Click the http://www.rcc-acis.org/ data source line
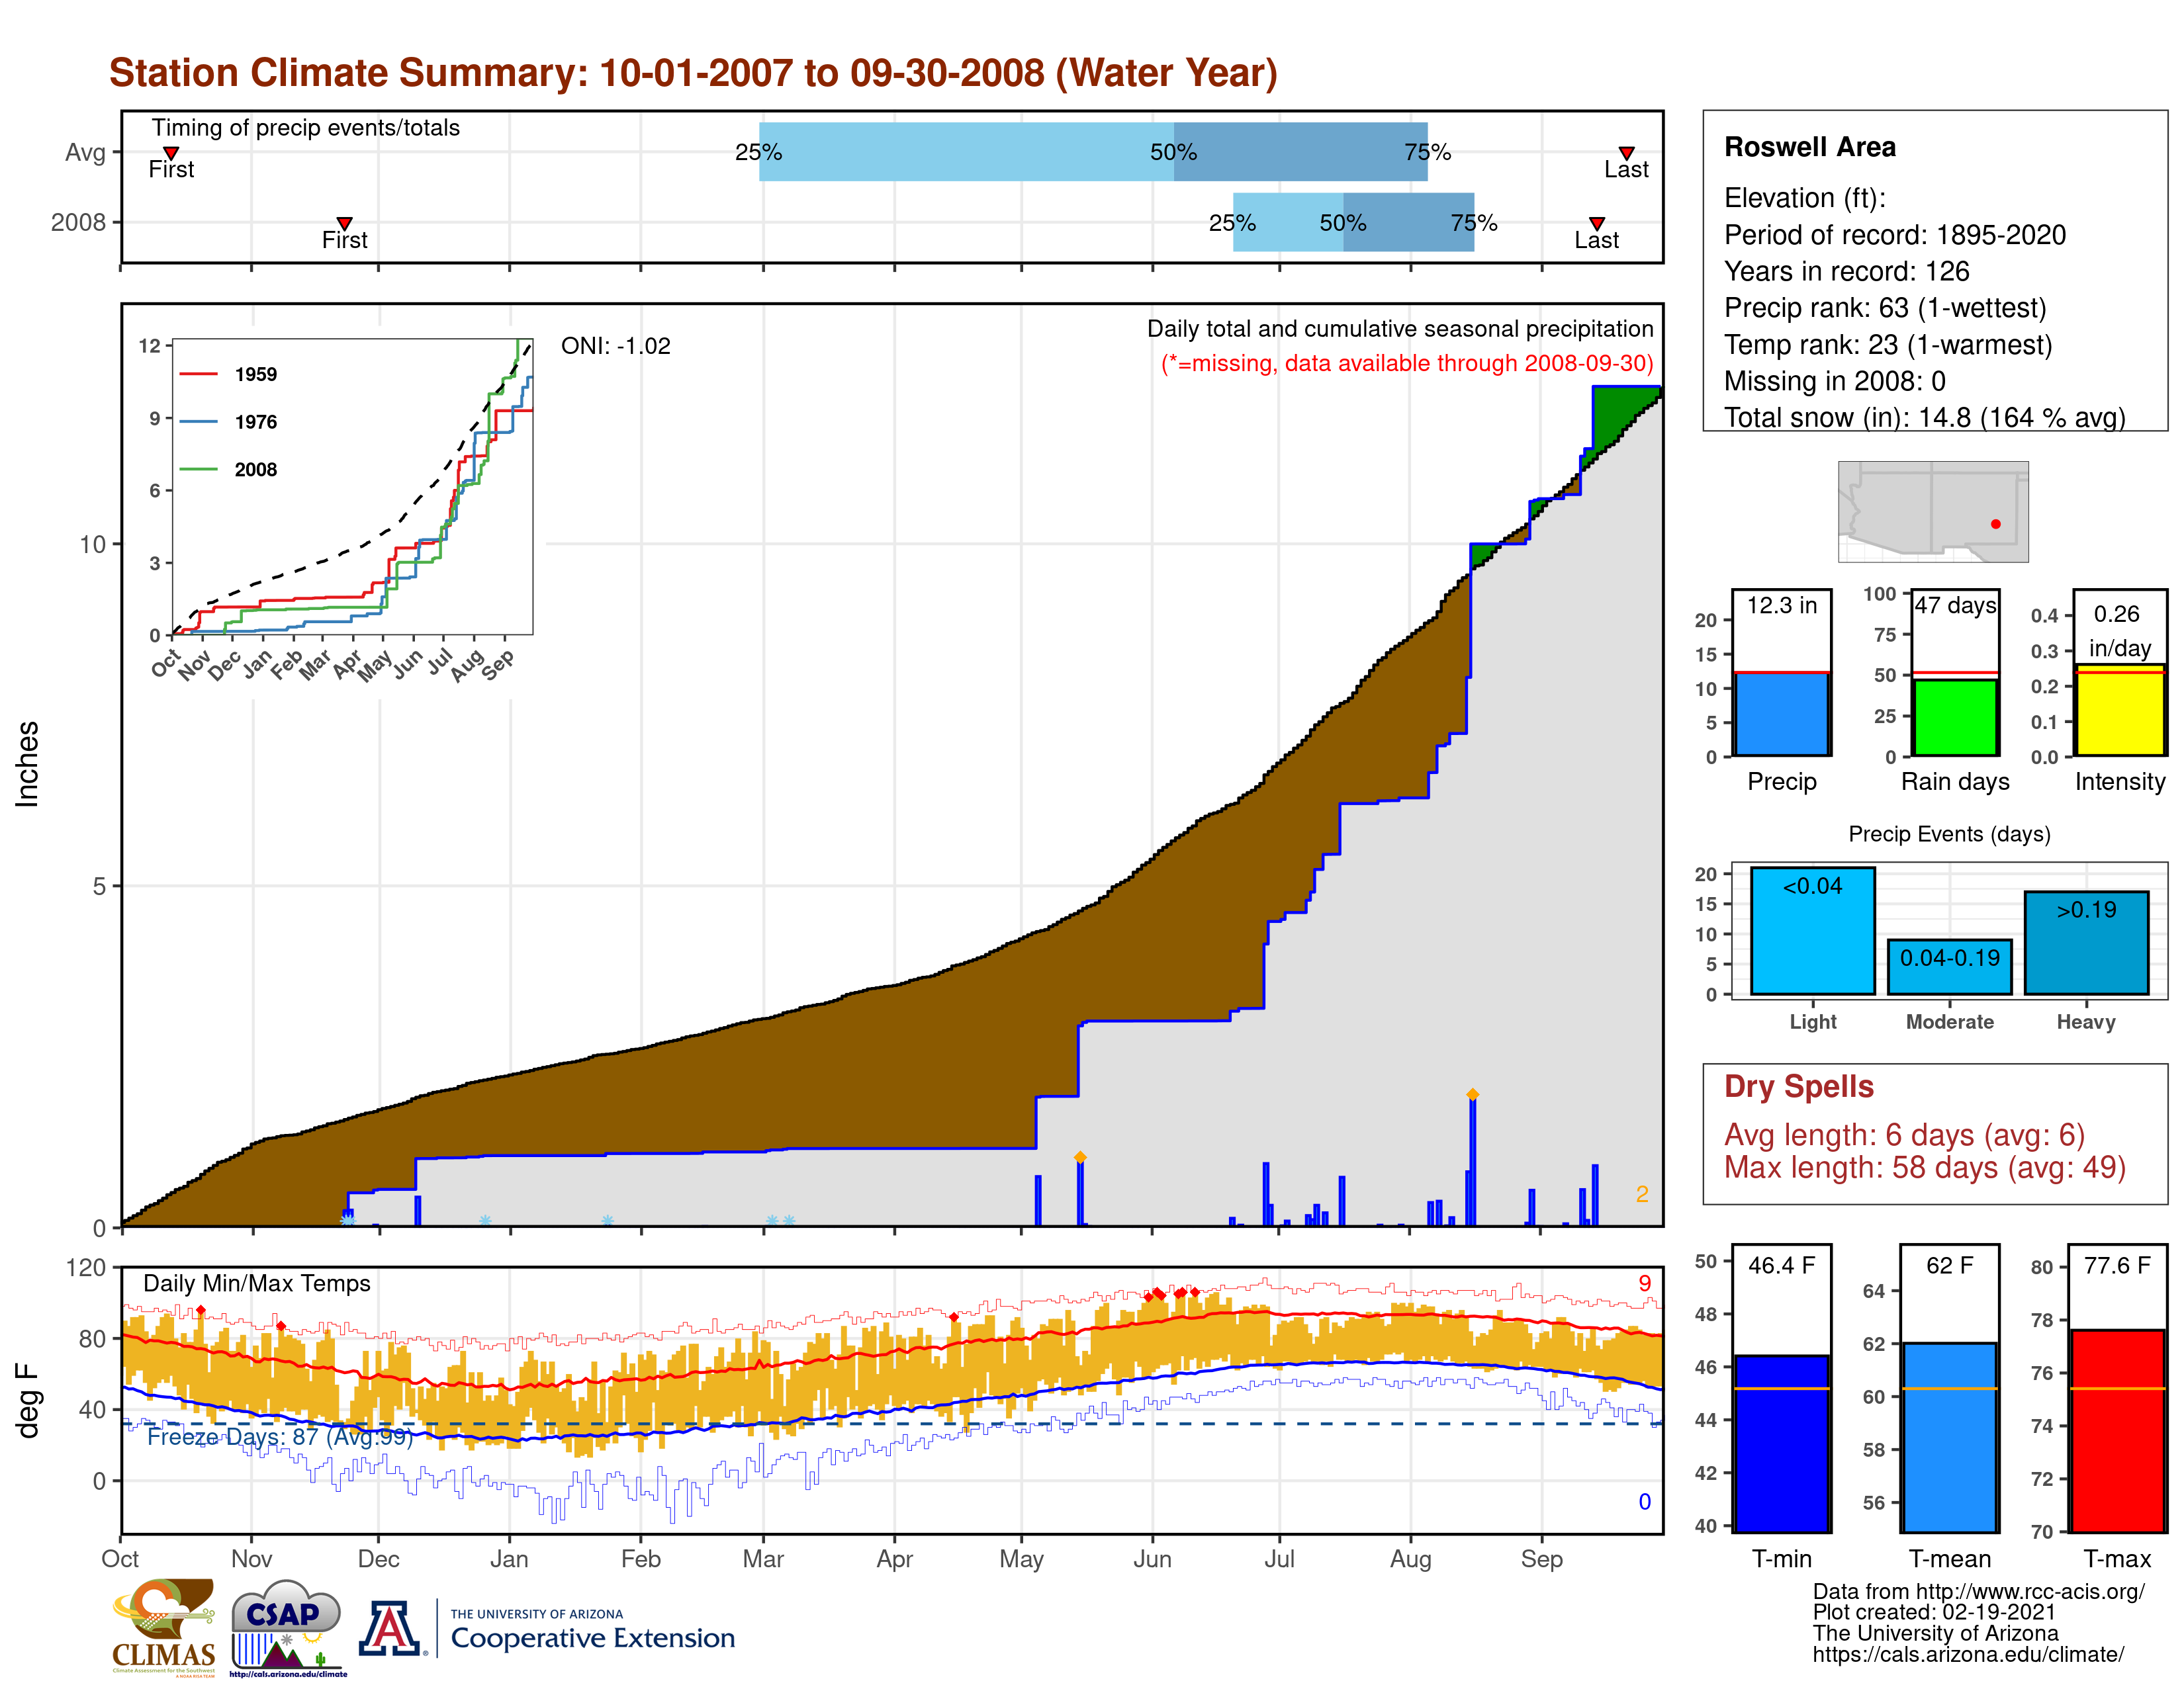This screenshot has width=2184, height=1687. (1978, 1592)
